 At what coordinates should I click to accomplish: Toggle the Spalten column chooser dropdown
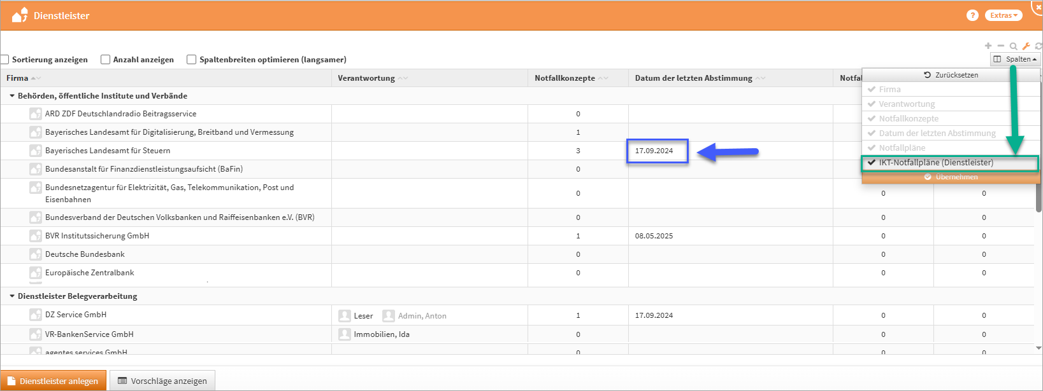(x=1016, y=59)
